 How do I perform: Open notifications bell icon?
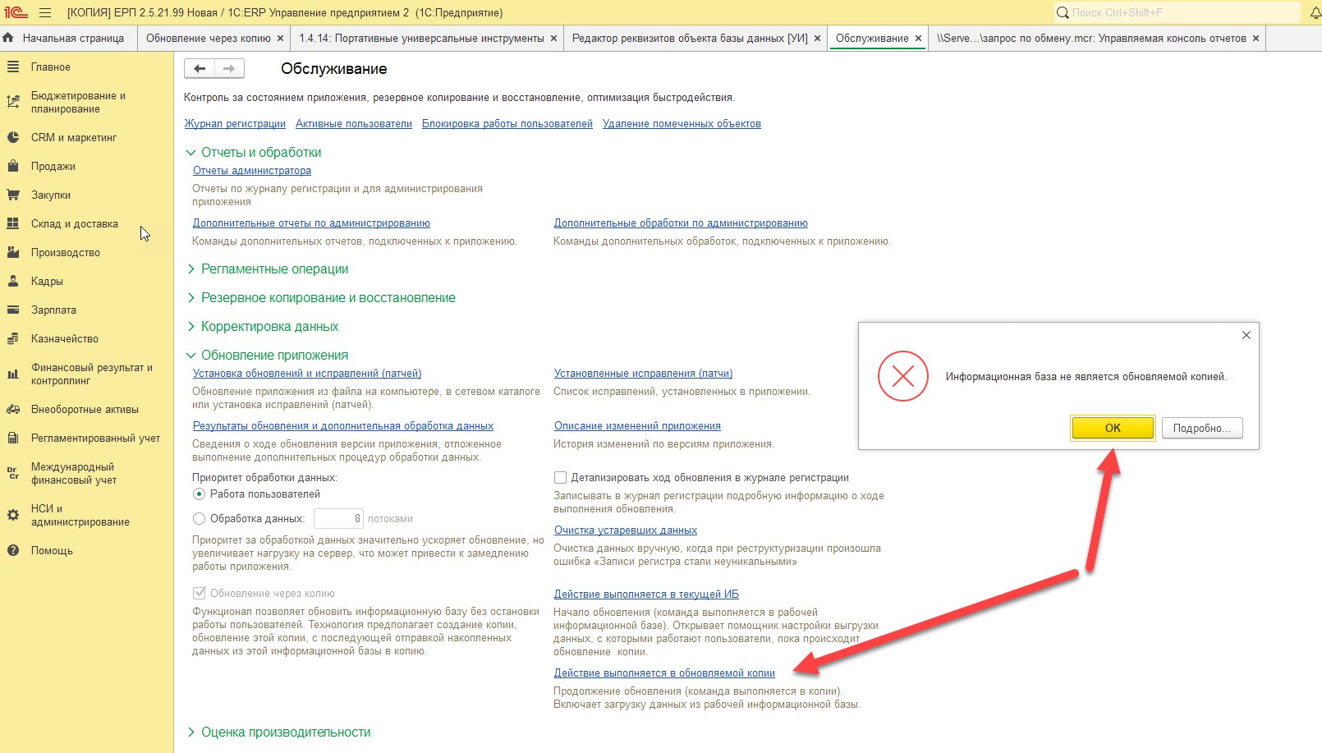coord(1315,12)
